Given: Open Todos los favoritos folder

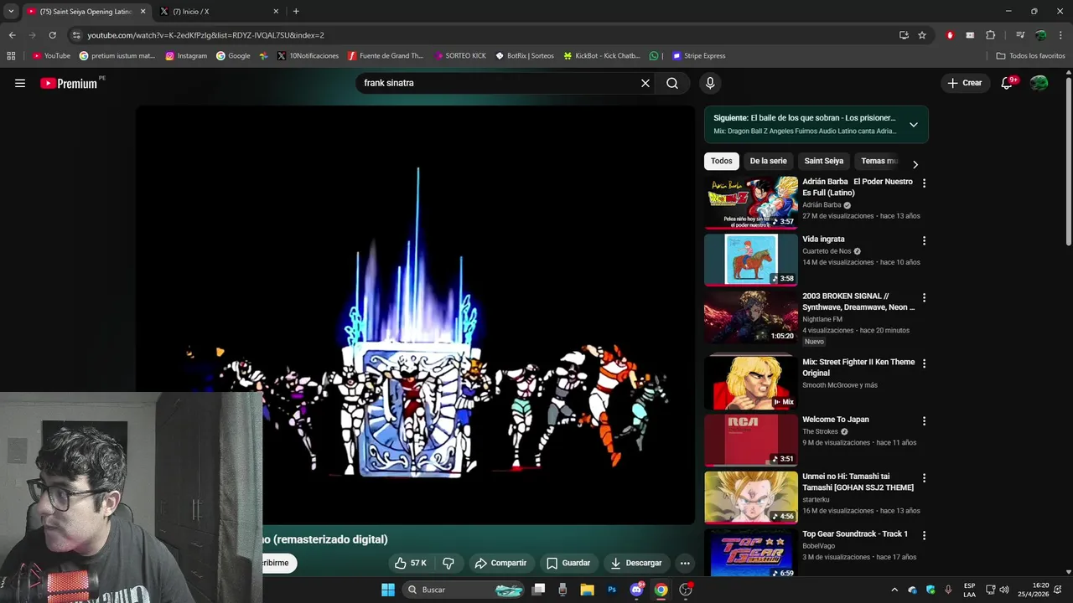Looking at the screenshot, I should tap(1030, 56).
